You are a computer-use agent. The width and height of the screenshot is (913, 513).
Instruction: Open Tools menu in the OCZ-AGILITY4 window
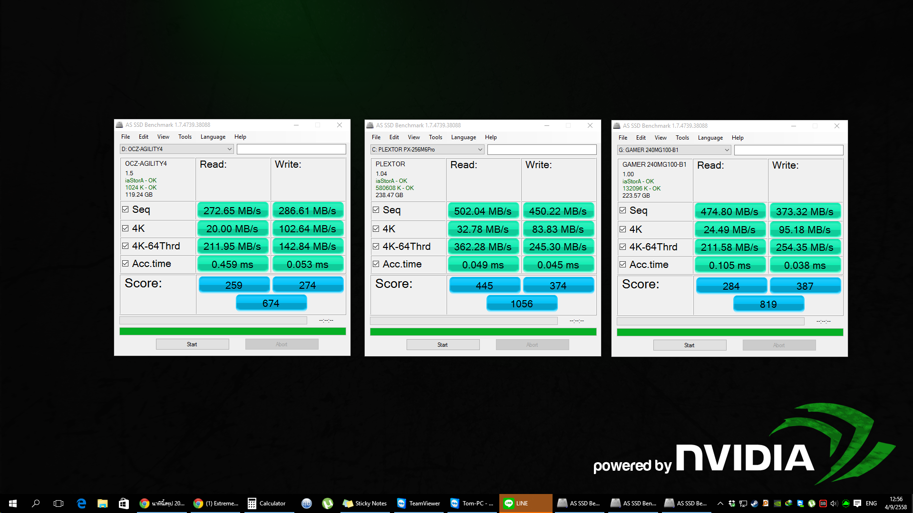click(185, 137)
